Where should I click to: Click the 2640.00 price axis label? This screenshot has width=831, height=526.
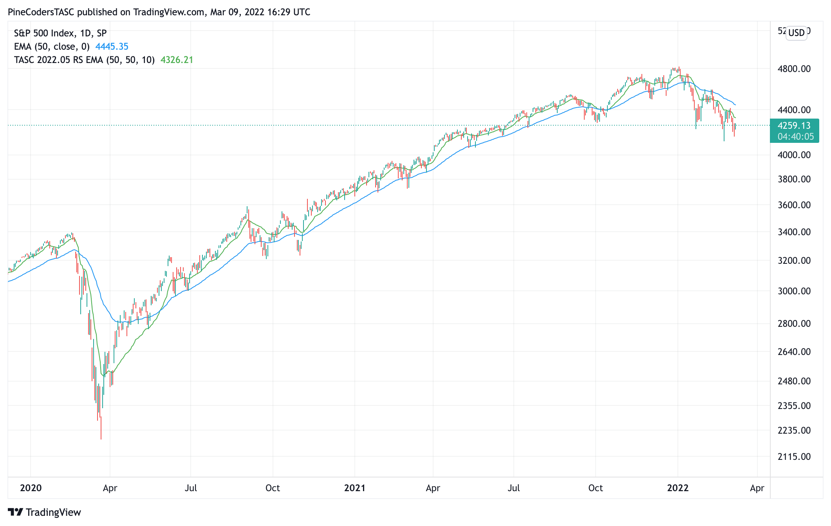[794, 352]
